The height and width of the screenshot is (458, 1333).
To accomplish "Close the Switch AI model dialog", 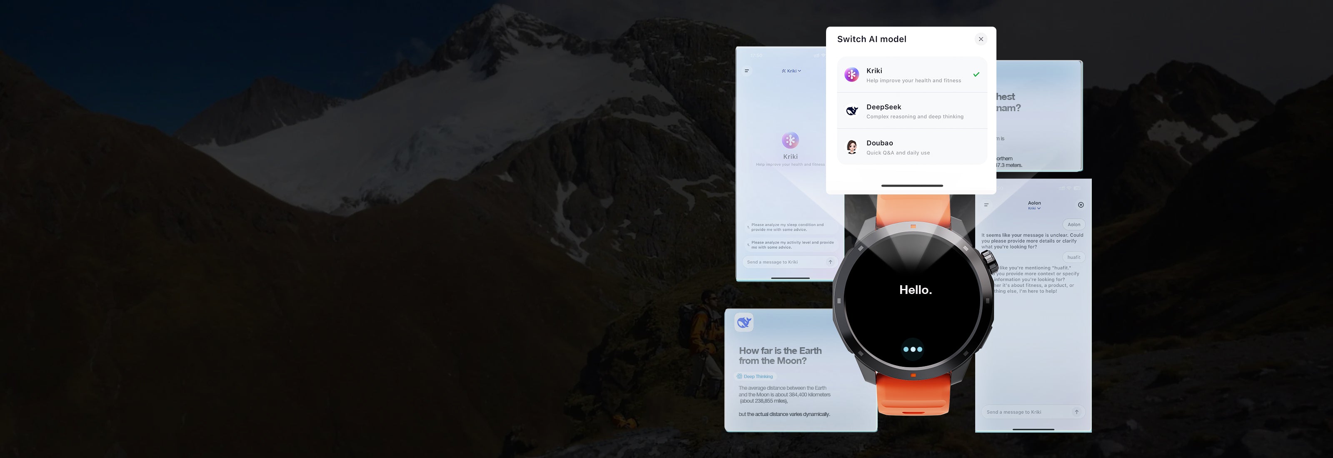I will coord(980,39).
